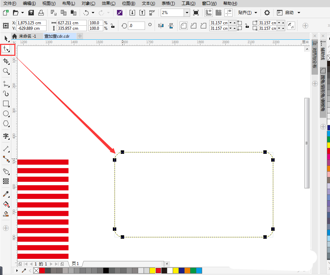Select the Smart Fill tool
The width and height of the screenshot is (330, 275).
coord(6,214)
